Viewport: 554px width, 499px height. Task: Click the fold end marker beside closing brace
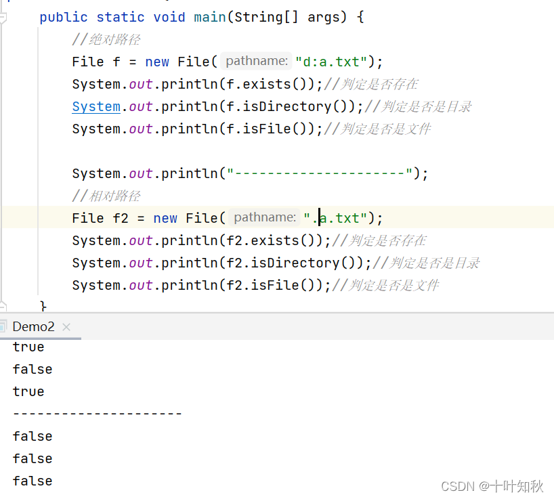(3, 306)
